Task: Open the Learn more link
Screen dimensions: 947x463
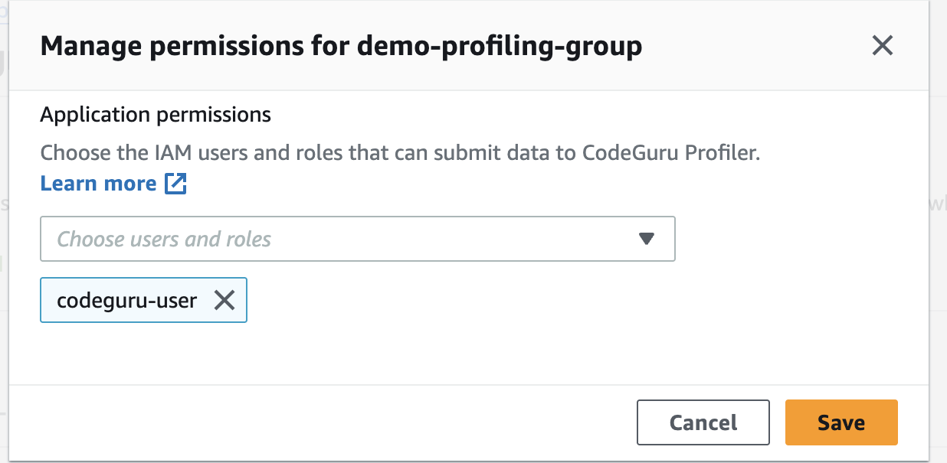Action: (98, 184)
